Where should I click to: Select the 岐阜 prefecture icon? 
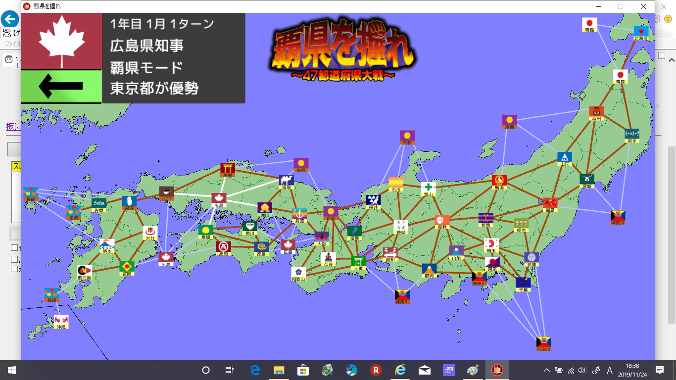click(x=401, y=228)
